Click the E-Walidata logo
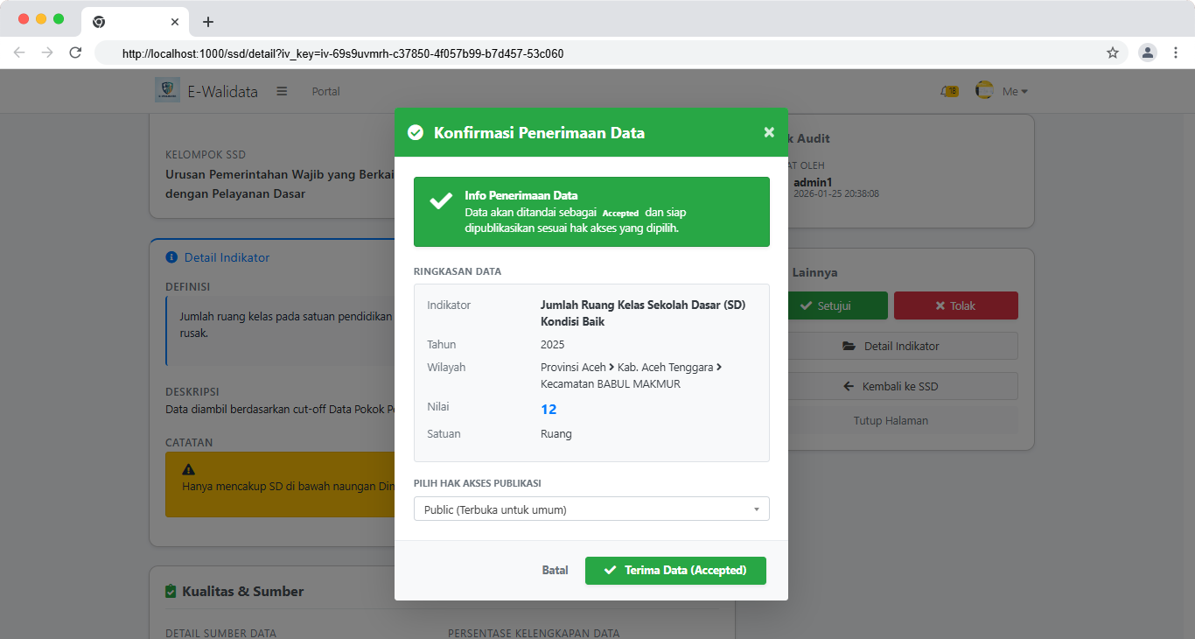The width and height of the screenshot is (1195, 639). click(168, 91)
